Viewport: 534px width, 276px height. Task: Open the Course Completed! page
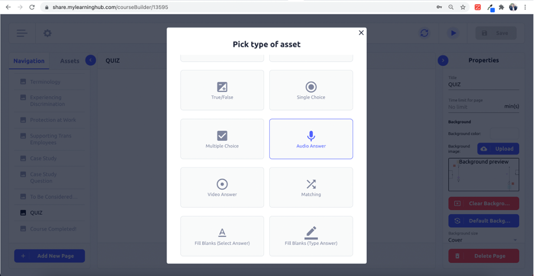click(50, 229)
